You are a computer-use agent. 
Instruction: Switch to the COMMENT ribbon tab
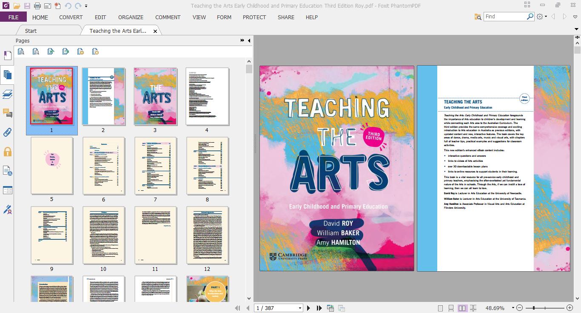[x=168, y=17]
